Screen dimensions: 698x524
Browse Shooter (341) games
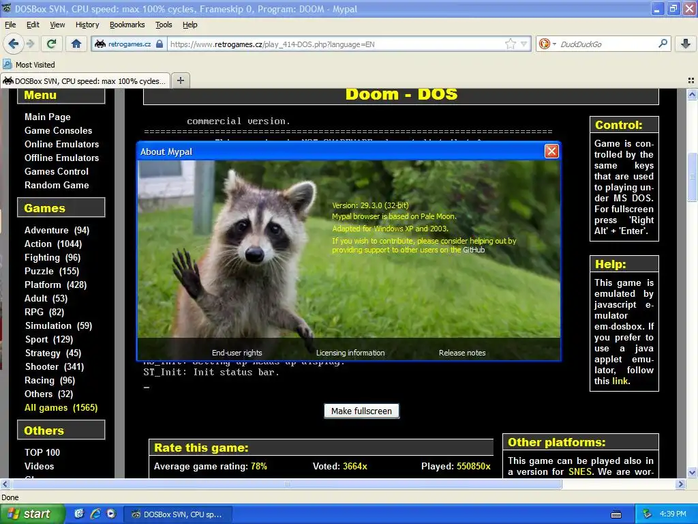[x=55, y=366]
